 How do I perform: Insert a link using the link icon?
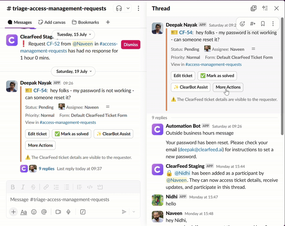tap(46, 187)
